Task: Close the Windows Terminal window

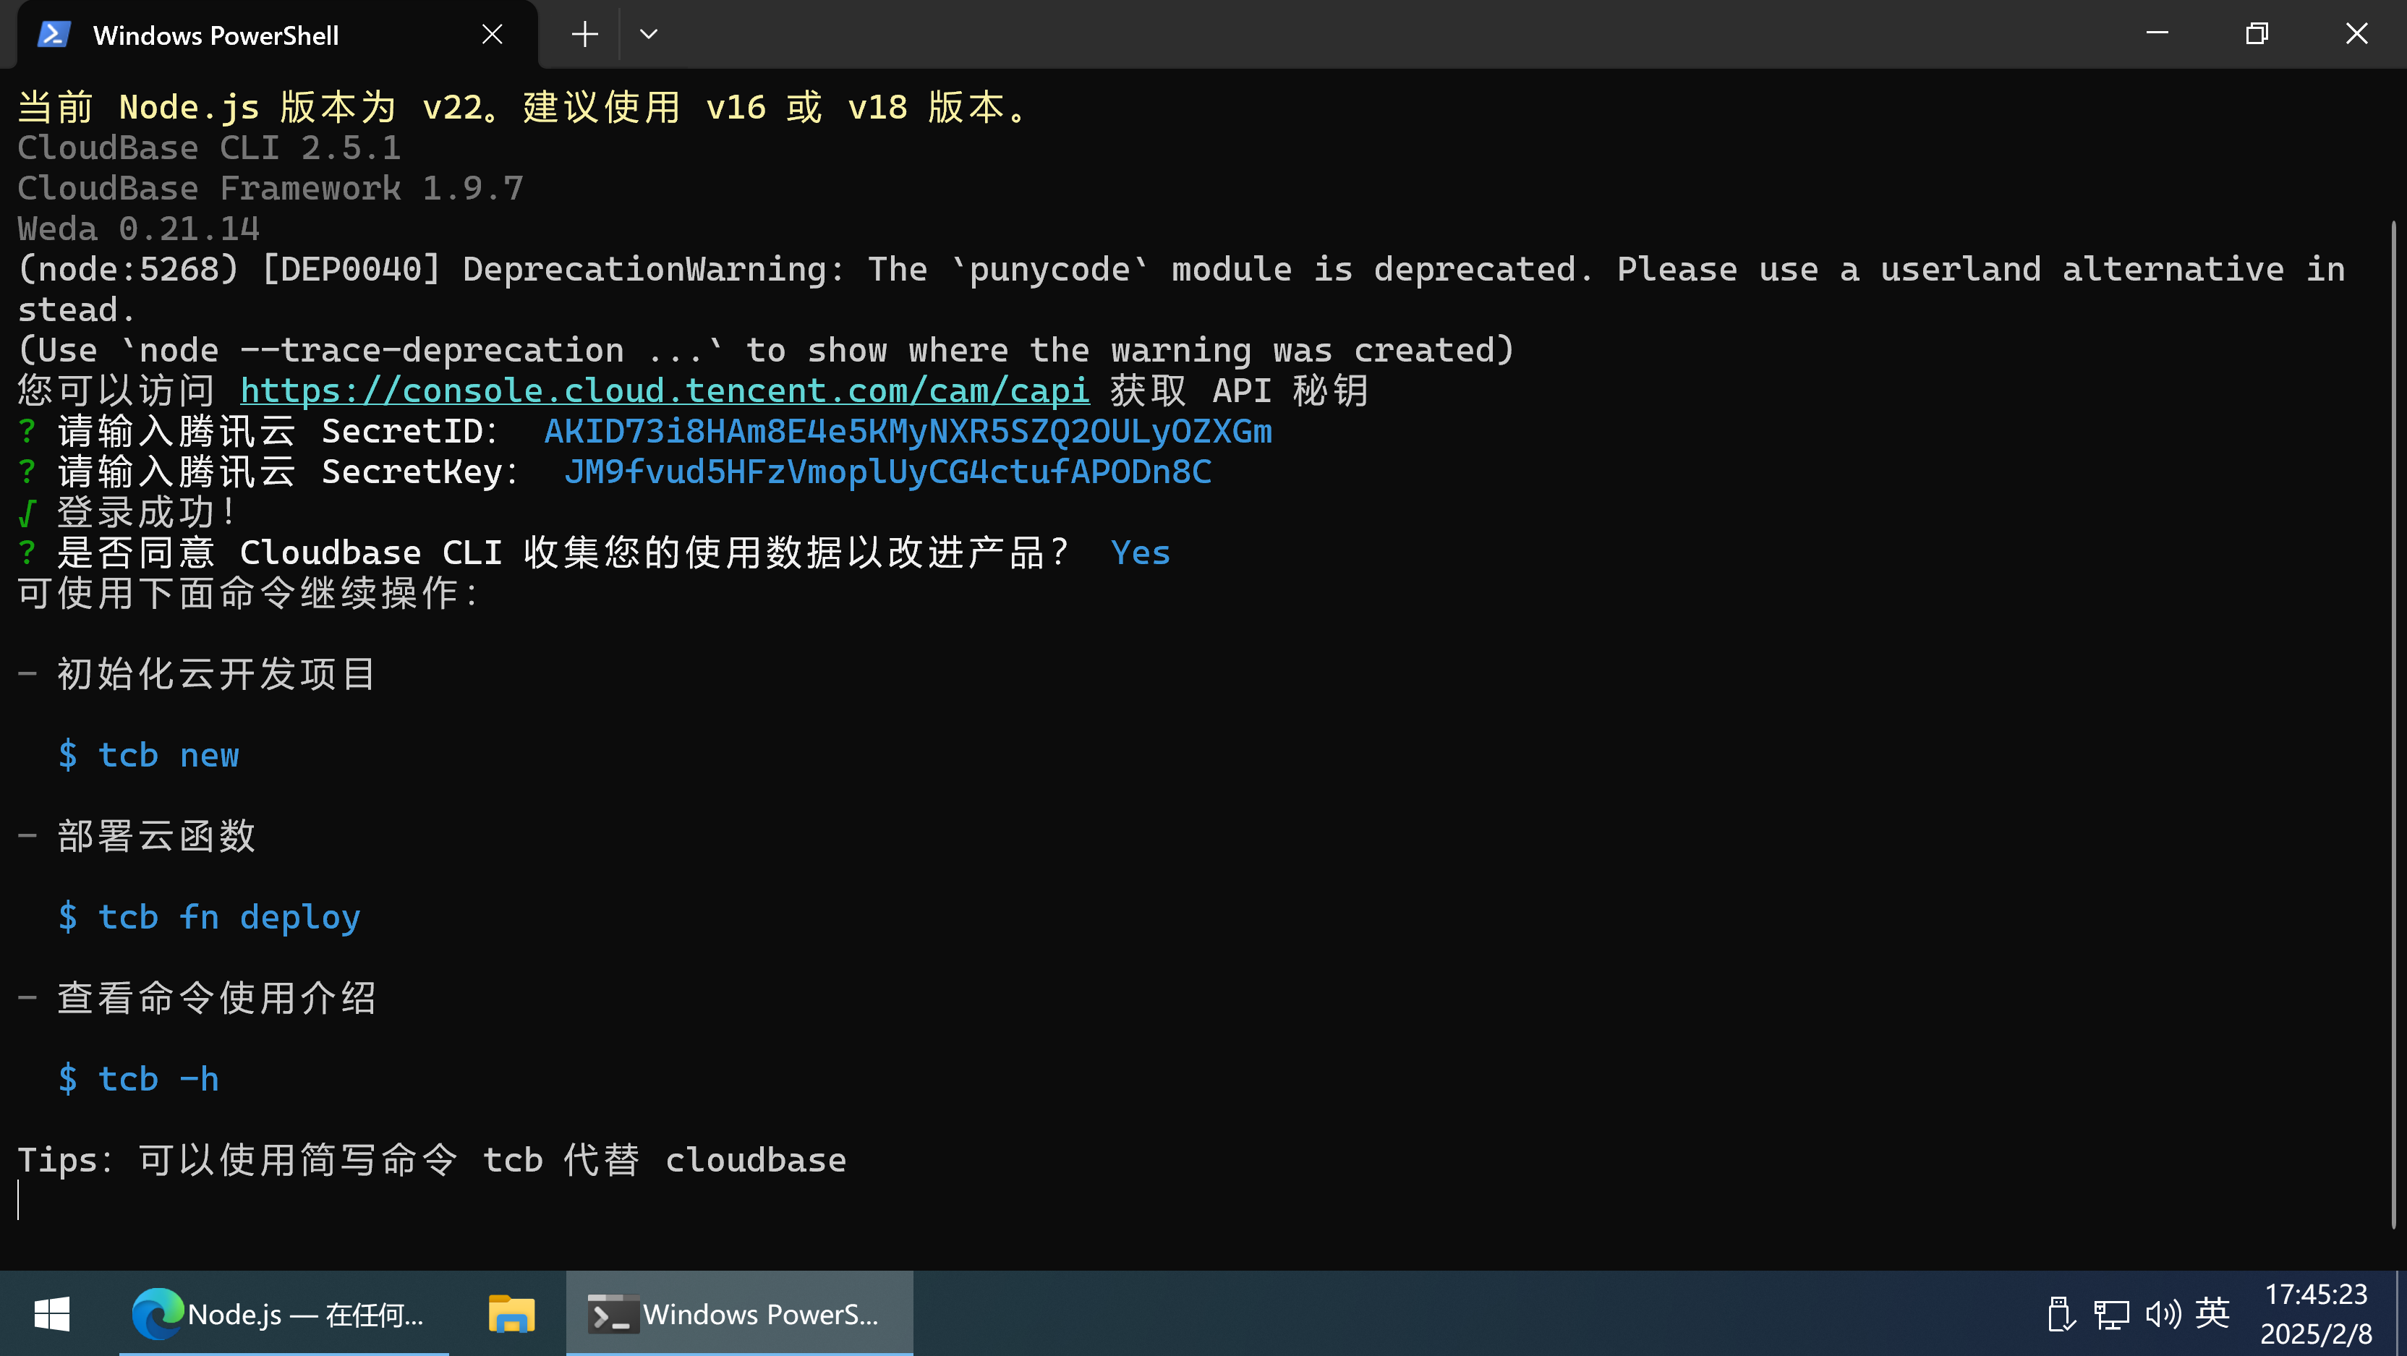Action: point(2356,34)
